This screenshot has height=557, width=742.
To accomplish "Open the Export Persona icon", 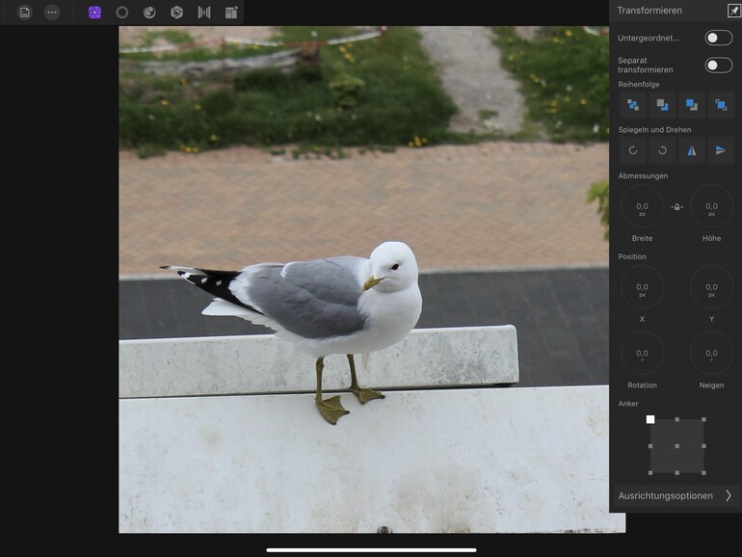I will click(x=231, y=13).
